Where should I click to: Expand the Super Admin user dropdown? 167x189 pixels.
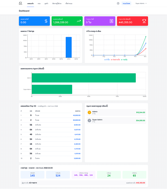click(x=141, y=3)
